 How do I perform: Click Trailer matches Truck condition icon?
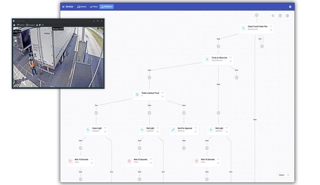[137, 94]
